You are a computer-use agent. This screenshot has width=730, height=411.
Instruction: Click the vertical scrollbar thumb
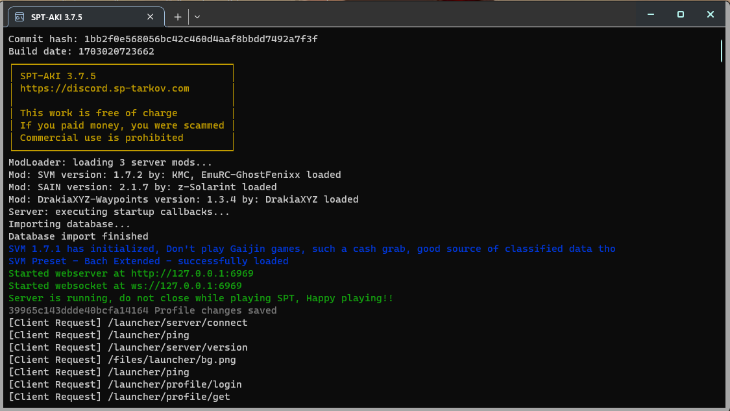(722, 51)
